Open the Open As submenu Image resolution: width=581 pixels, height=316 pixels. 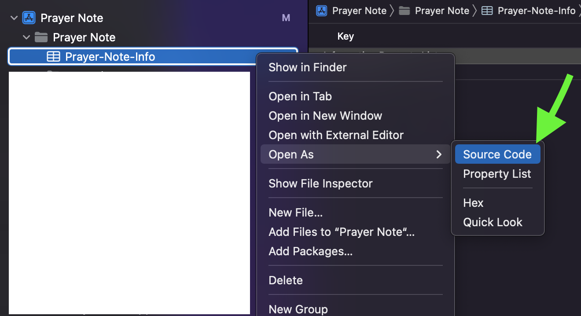[x=356, y=154]
